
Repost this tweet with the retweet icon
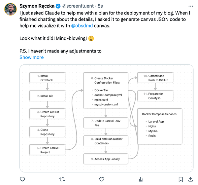(x=62, y=179)
